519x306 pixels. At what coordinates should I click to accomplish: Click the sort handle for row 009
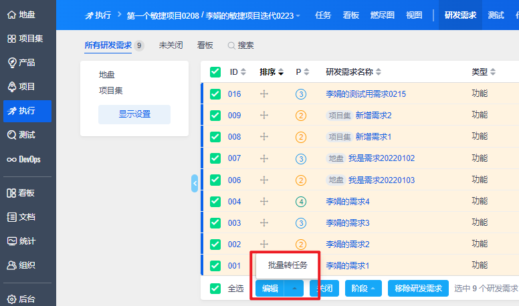point(264,116)
